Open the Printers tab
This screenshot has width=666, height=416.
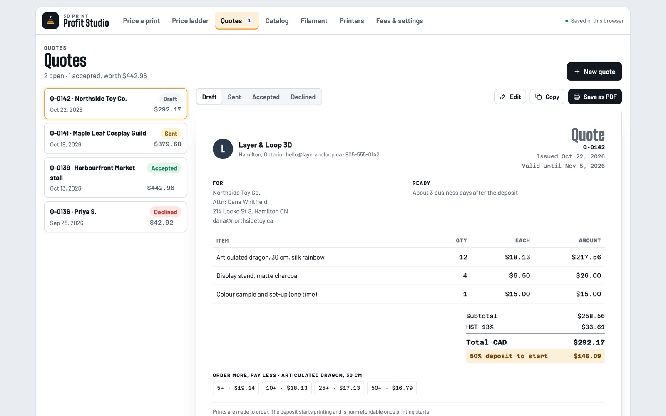click(352, 21)
